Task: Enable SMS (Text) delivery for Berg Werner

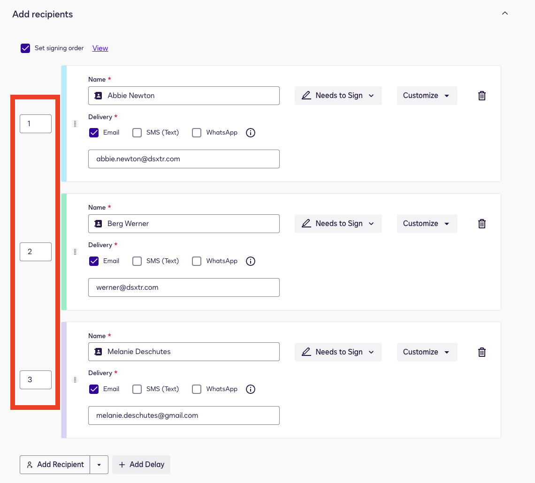Action: click(x=137, y=261)
